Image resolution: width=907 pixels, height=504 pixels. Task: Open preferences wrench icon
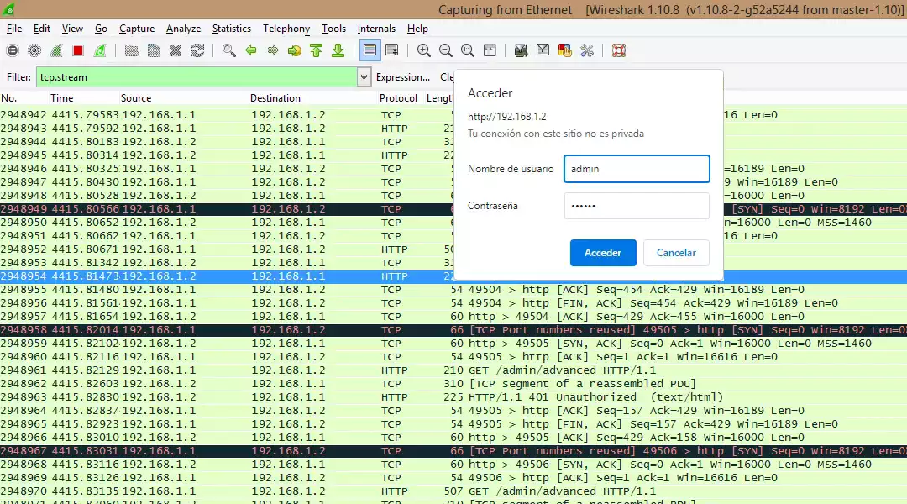(587, 51)
